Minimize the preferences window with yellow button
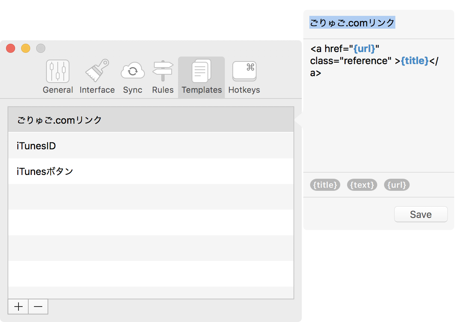Screen dimensions: 464x322 pyautogui.click(x=26, y=48)
